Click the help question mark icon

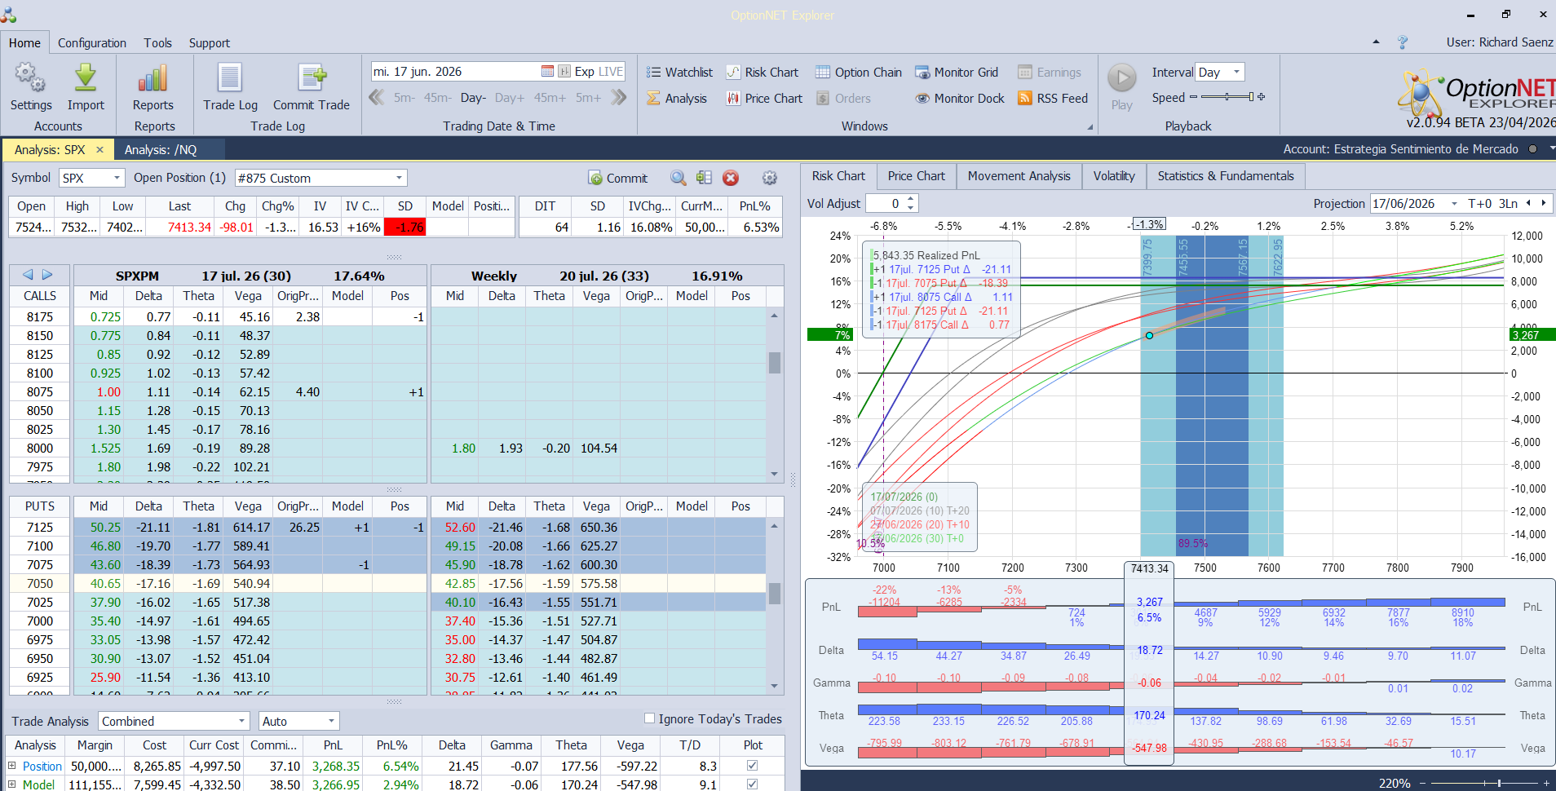coord(1403,42)
